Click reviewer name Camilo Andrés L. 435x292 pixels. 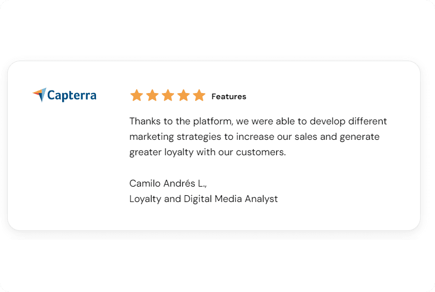(x=167, y=184)
